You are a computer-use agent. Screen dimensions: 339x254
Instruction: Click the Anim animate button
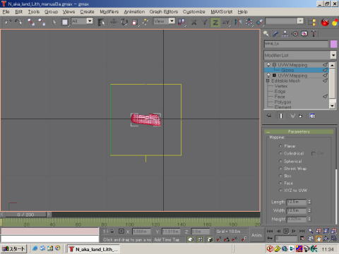[256, 235]
